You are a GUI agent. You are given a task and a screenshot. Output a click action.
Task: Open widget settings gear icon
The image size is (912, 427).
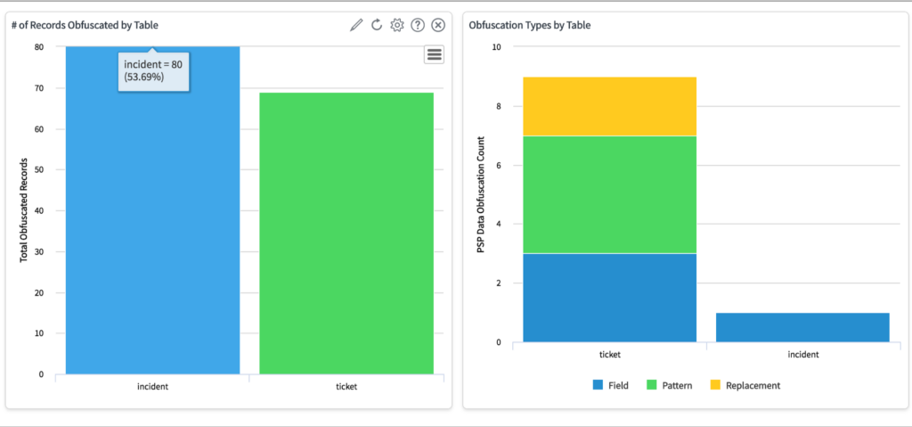(x=397, y=25)
